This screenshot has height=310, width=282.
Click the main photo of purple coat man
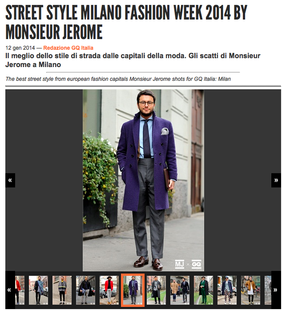pos(143,180)
